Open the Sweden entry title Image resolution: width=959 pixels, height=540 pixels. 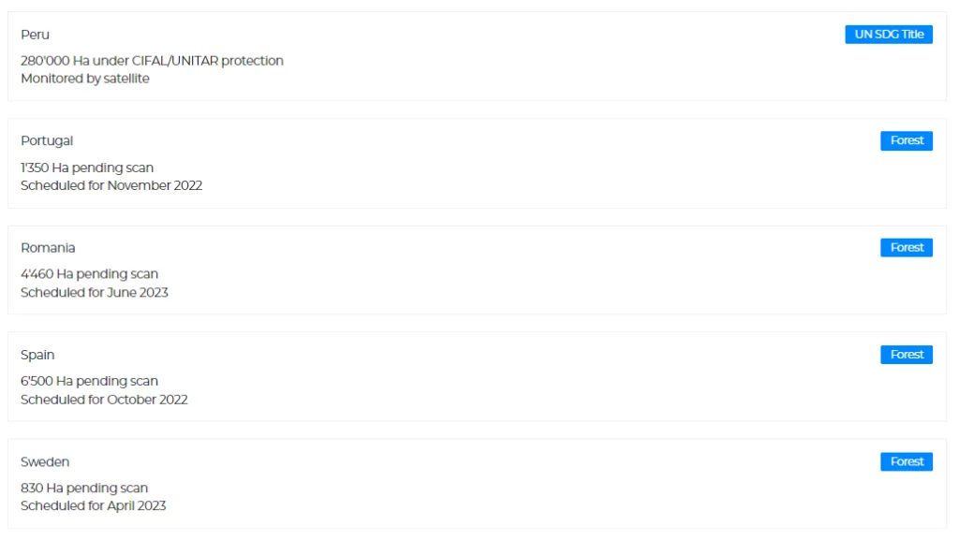click(45, 461)
